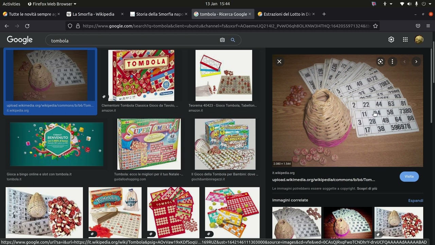Open dark background related image in preview panel
435x245 pixels.
point(347,223)
